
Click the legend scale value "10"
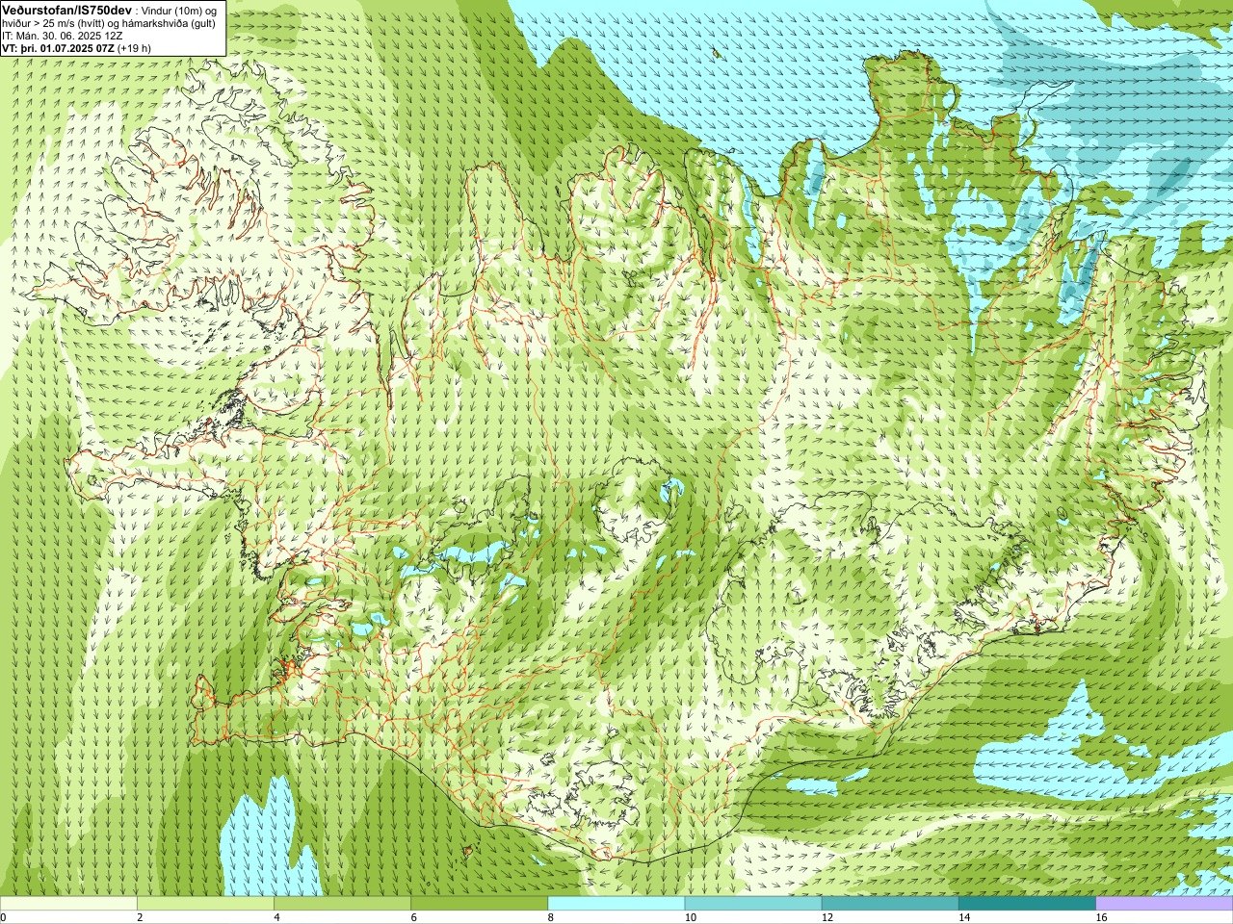point(690,917)
